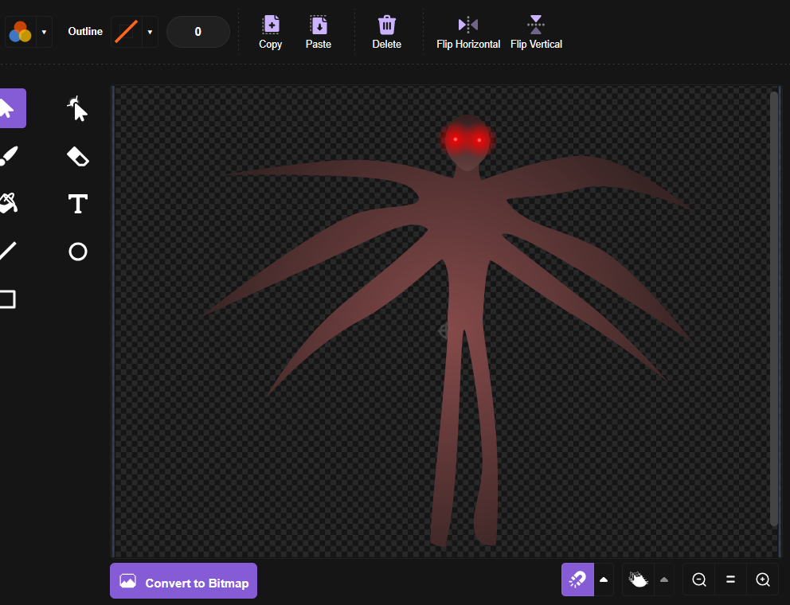Select the Eraser tool
This screenshot has width=790, height=605.
77,156
